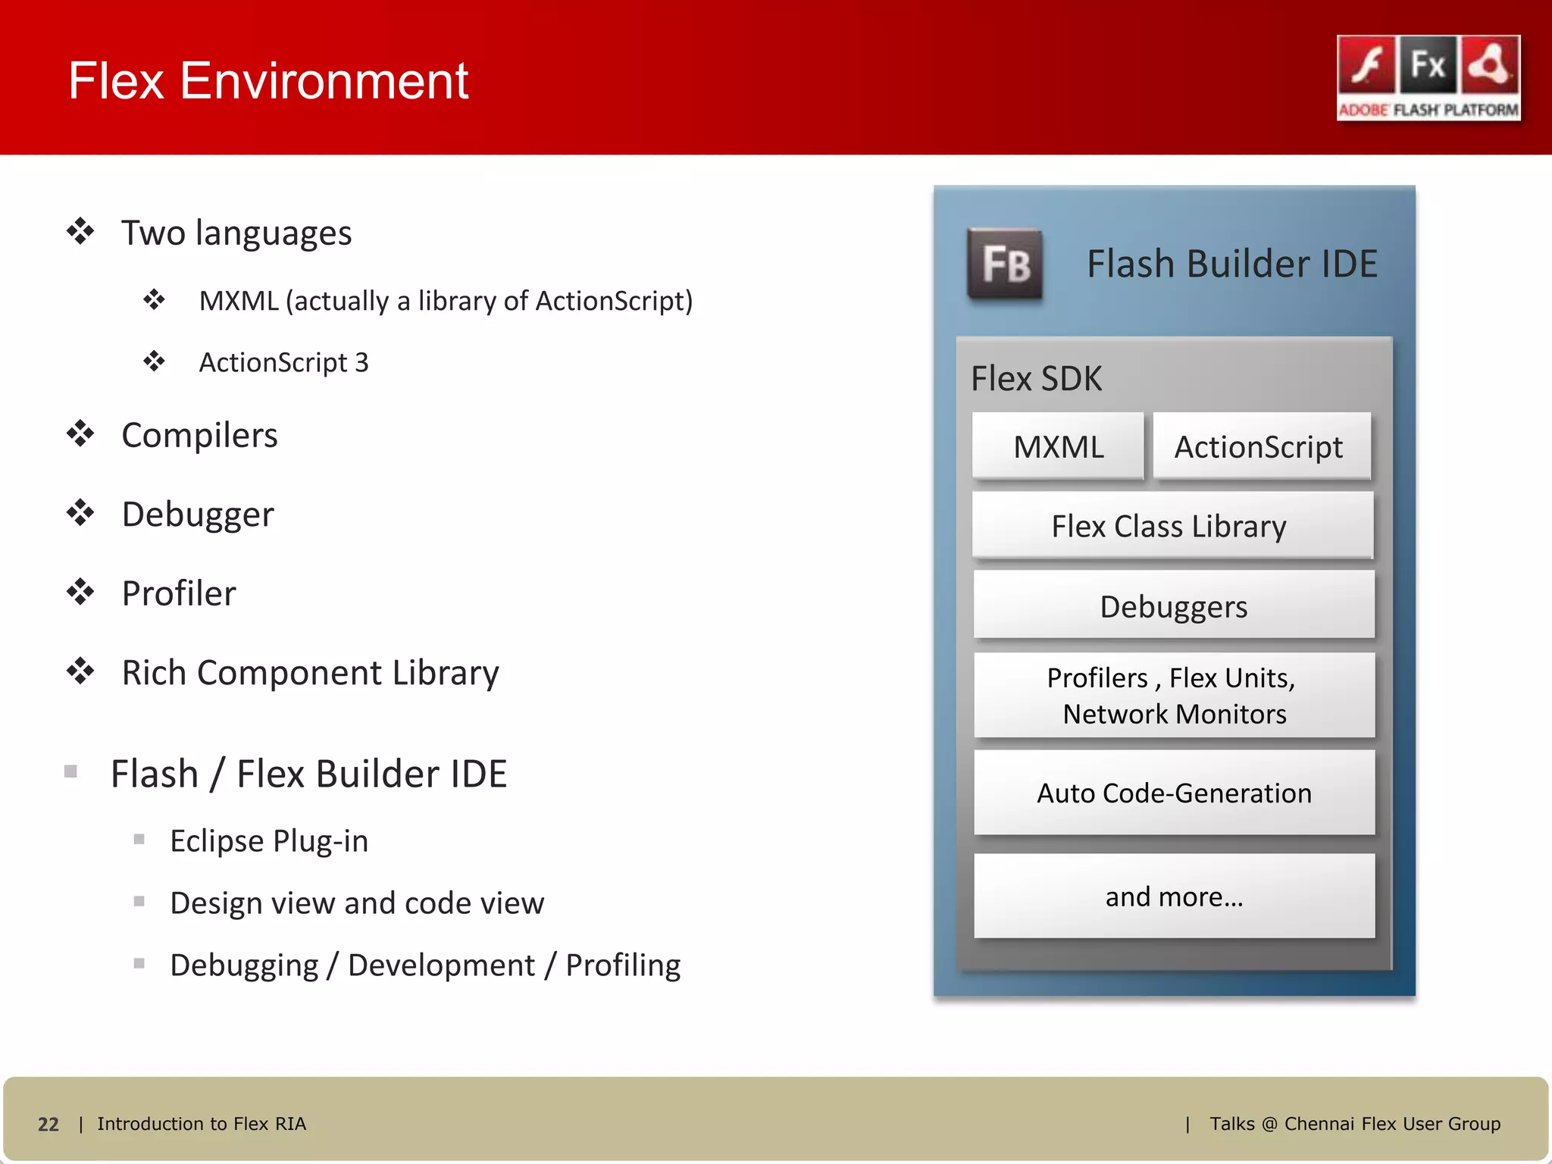Screen dimensions: 1552x1164
Task: Click the Flash Builder IDE heading text
Action: pyautogui.click(x=1231, y=264)
